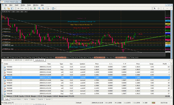Open the Profiles toolbar icon
Viewport: 174px width, 105px height.
tap(8, 8)
